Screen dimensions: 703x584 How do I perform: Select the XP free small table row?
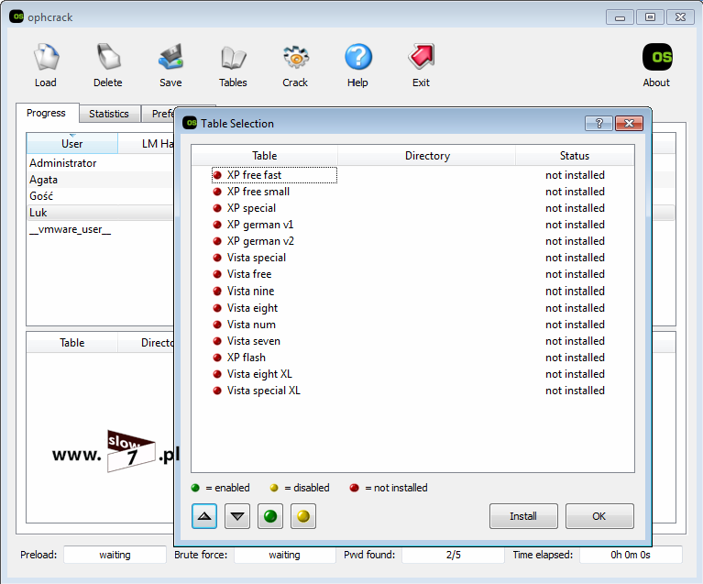[413, 192]
